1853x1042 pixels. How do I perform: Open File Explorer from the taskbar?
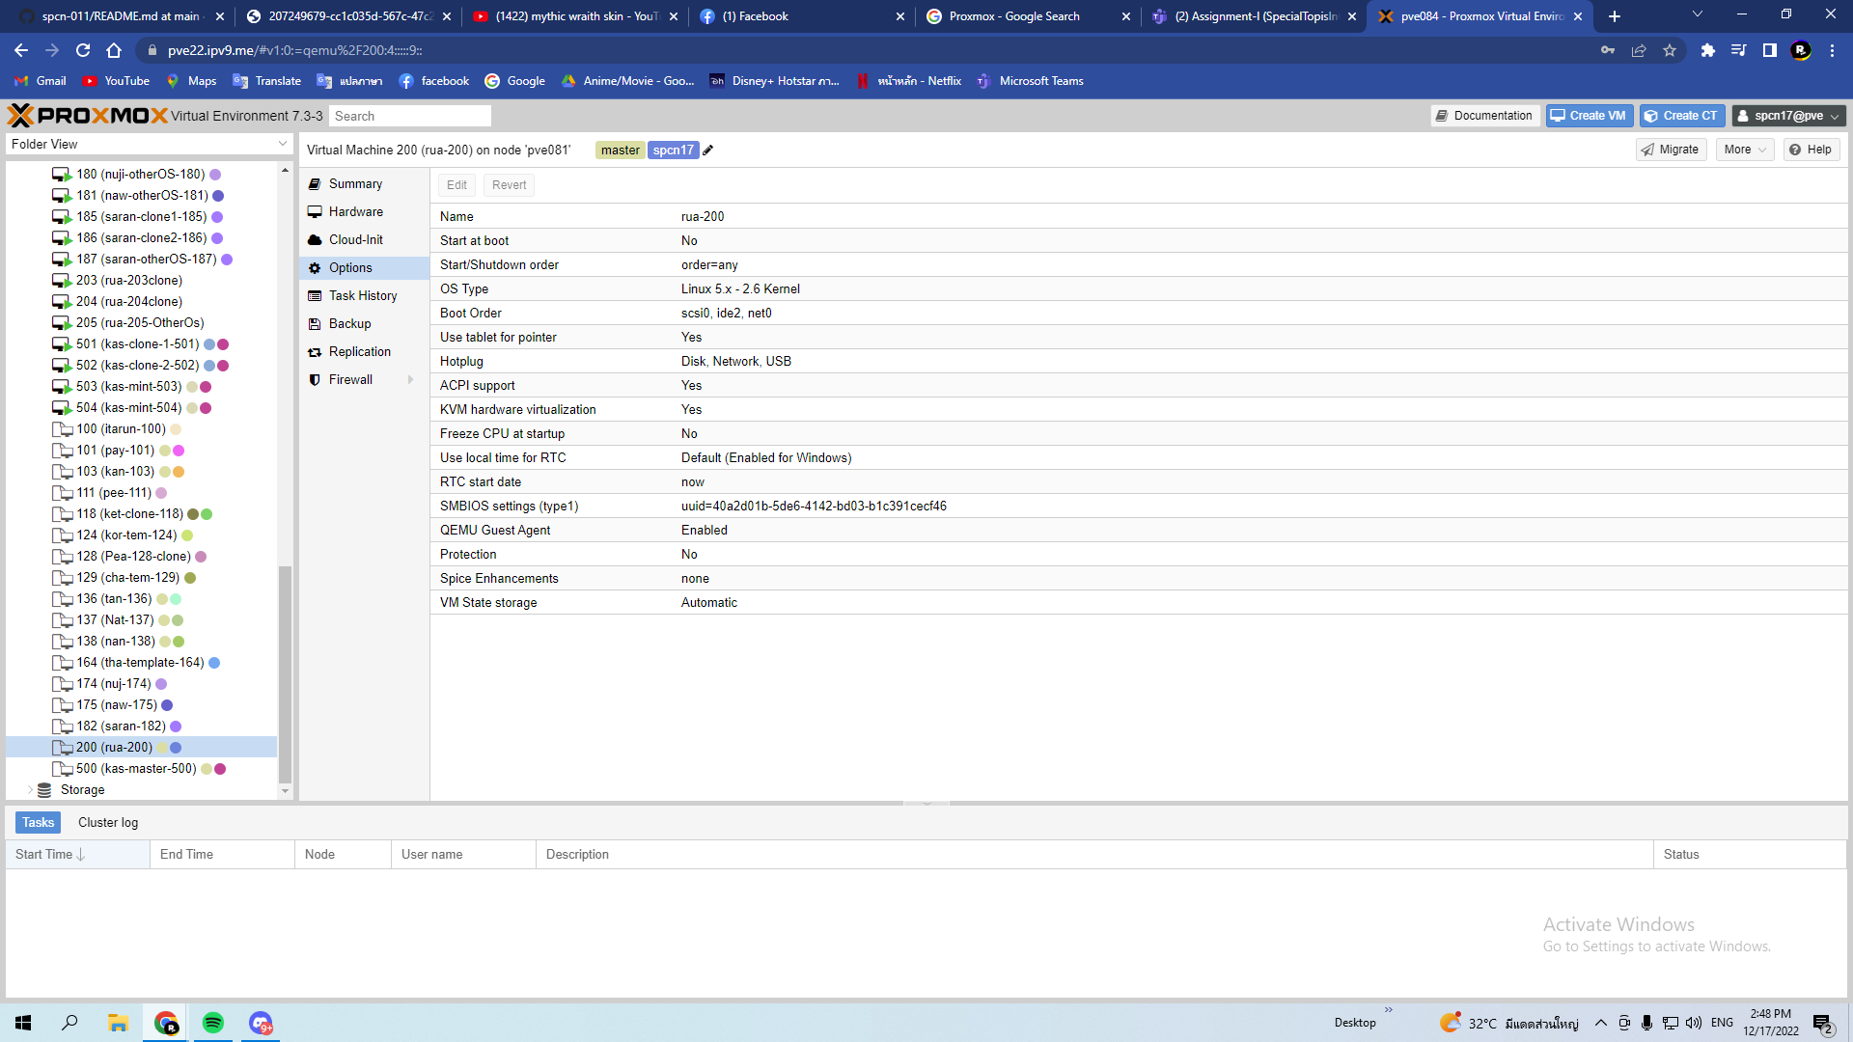(118, 1023)
